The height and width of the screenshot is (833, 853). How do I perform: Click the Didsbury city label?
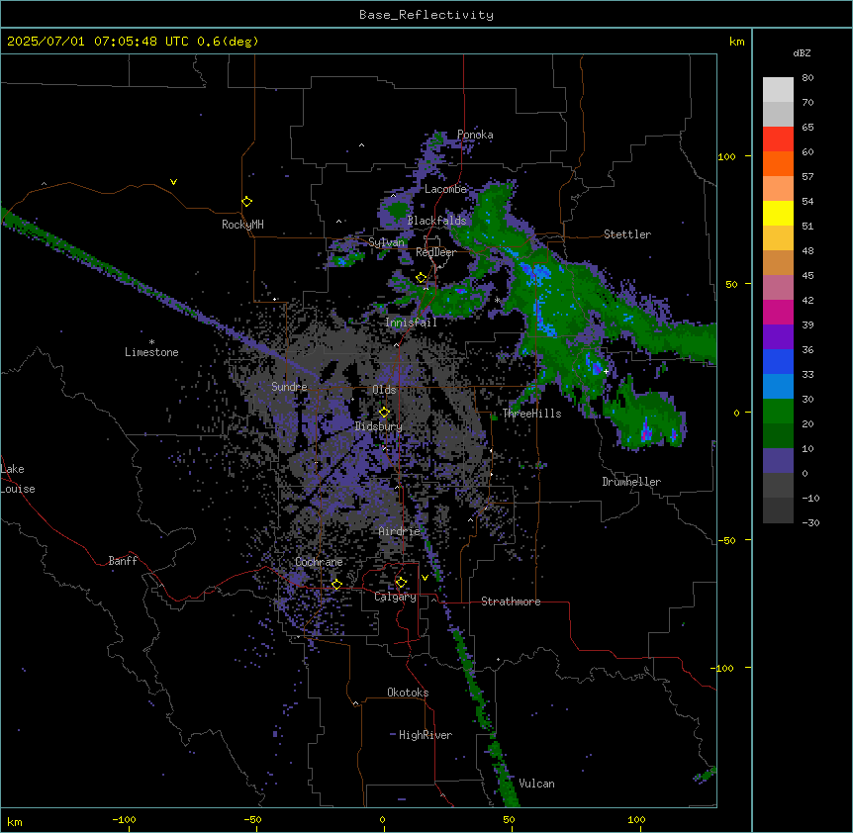[379, 426]
